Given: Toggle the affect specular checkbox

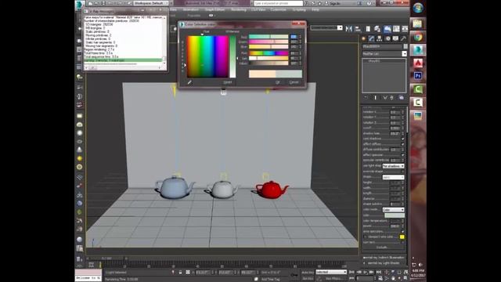Looking at the screenshot, I should pyautogui.click(x=402, y=155).
